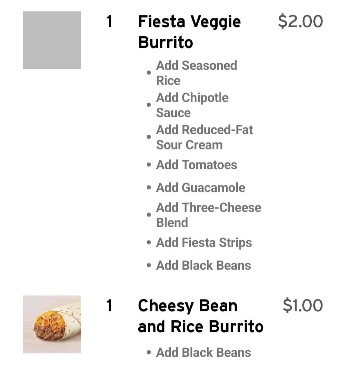Click the bullet before Add Tomatoes

(149, 165)
